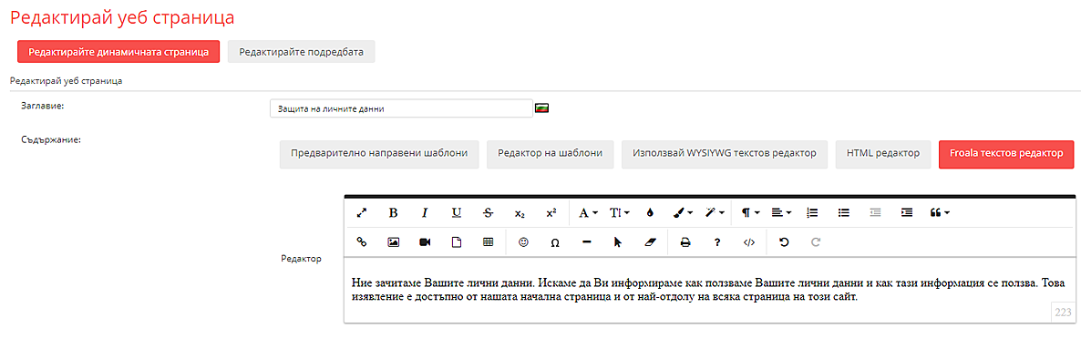1081x349 pixels.
Task: Click the Заглавие title input field
Action: (401, 109)
